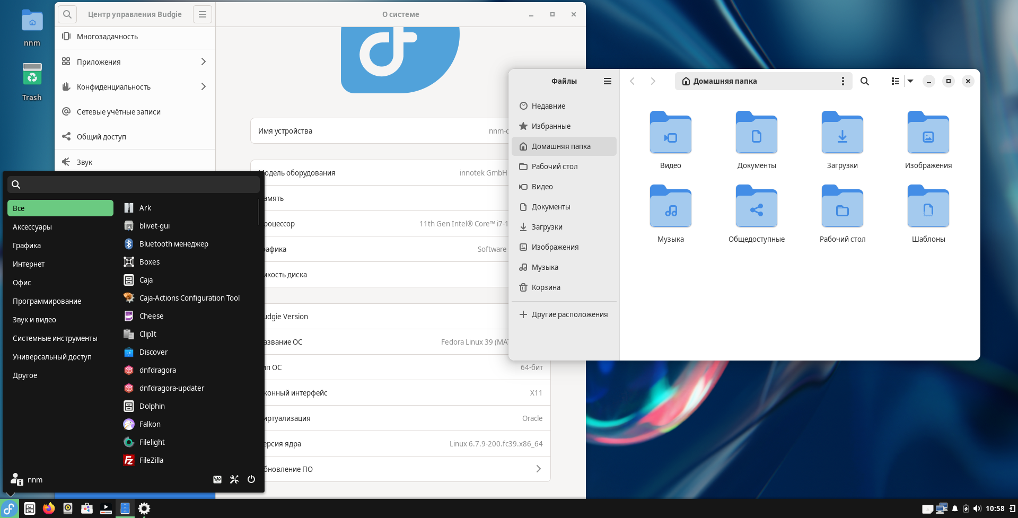This screenshot has width=1018, height=518.
Task: Select the Интернет category in app menu
Action: point(29,264)
